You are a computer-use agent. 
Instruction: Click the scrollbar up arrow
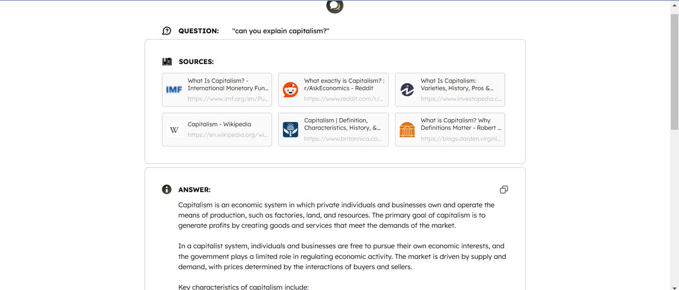674,5
